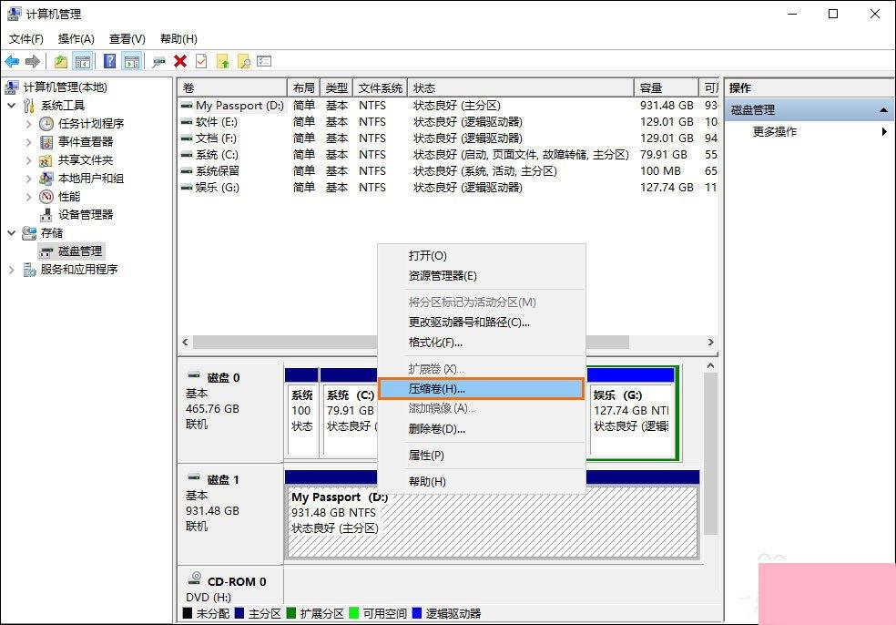This screenshot has width=896, height=625.
Task: Click the Disk 0 drive icon
Action: click(194, 375)
